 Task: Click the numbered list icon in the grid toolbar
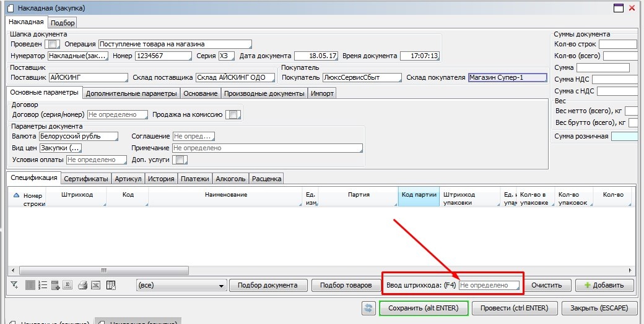tap(43, 285)
